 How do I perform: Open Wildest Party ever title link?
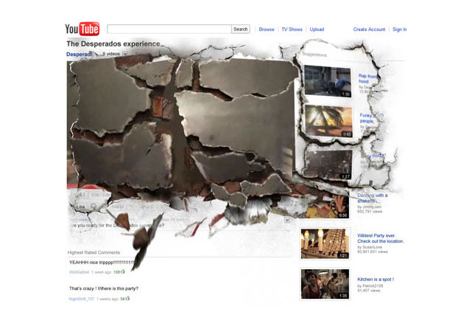(x=381, y=238)
